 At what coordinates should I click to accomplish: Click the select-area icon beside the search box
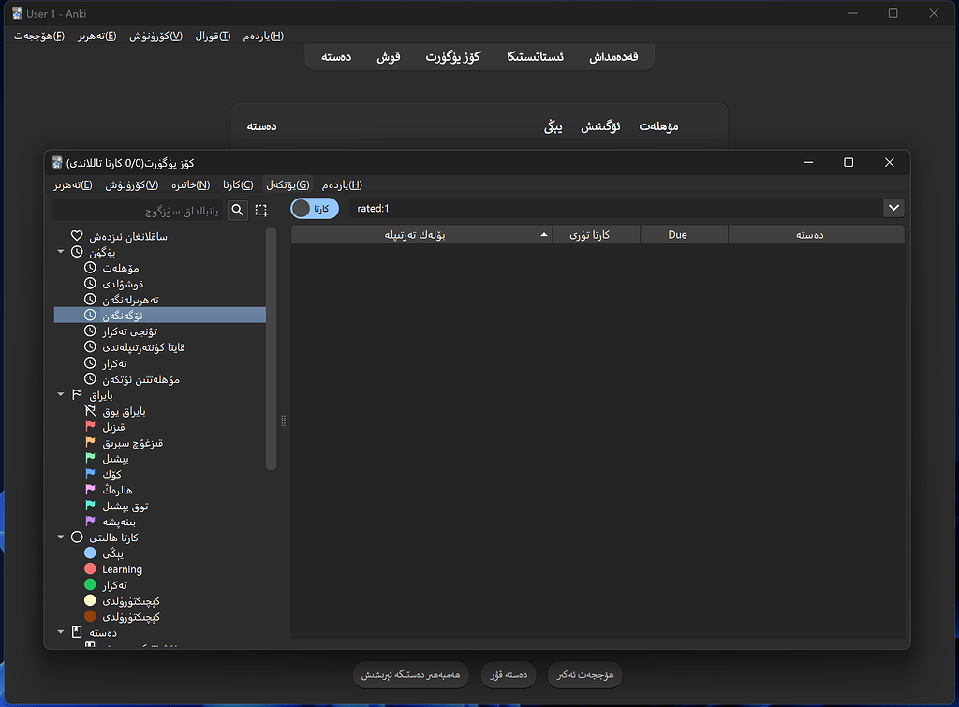point(261,210)
